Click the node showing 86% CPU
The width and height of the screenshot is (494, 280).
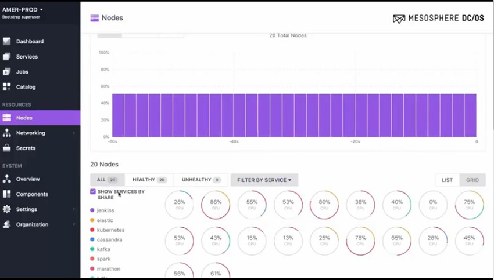pos(216,205)
